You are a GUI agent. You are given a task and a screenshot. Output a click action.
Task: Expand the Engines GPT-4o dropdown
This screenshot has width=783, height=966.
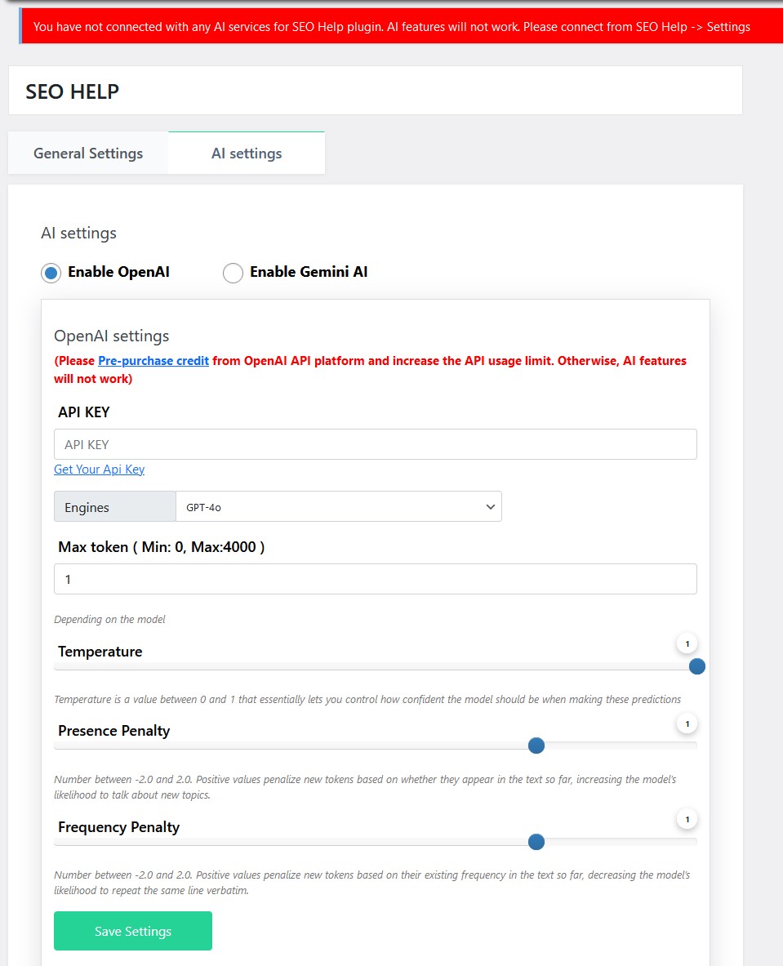[339, 506]
